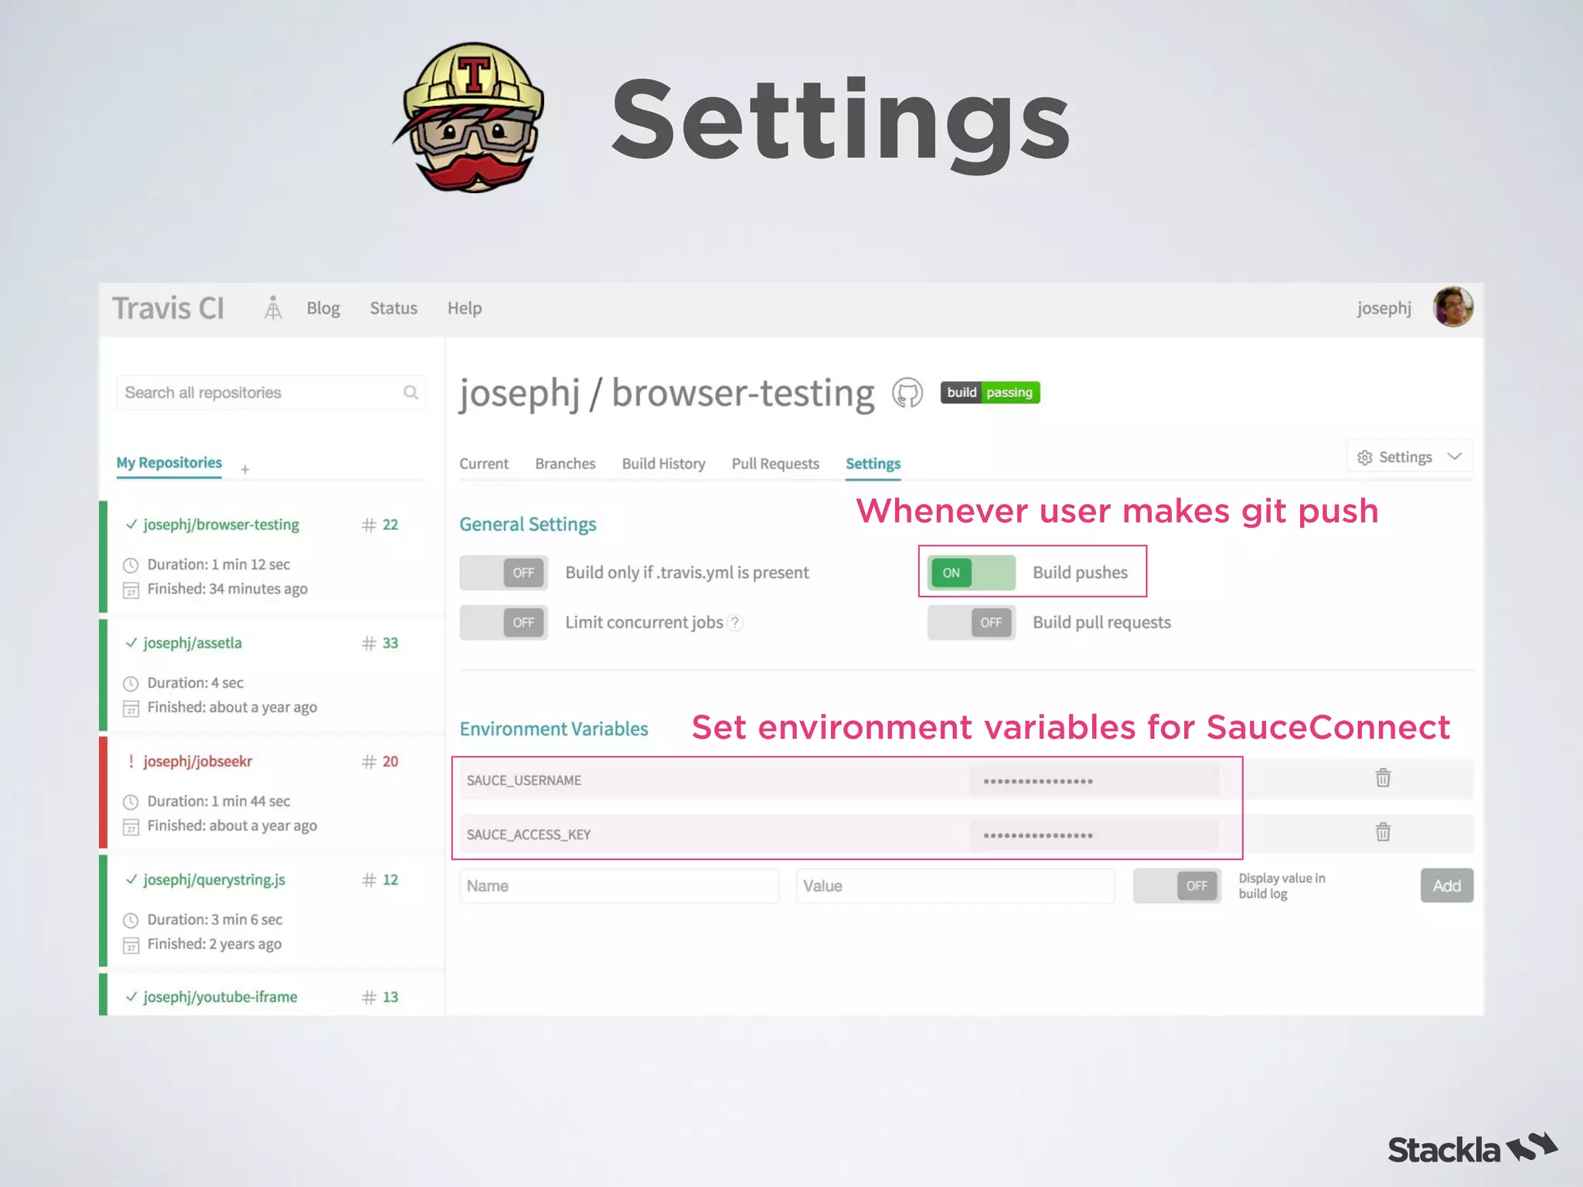Click the Add button for environment variable
This screenshot has width=1583, height=1187.
1447,886
